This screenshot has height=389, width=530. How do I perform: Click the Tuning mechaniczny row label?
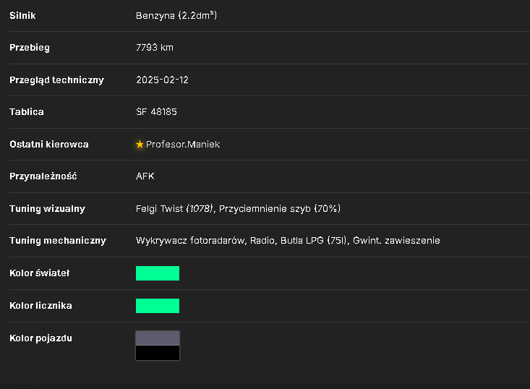coord(58,241)
